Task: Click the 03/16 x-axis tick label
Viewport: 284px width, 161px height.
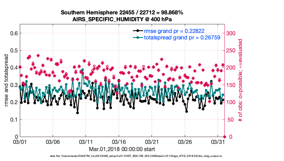Action: tap(119, 141)
